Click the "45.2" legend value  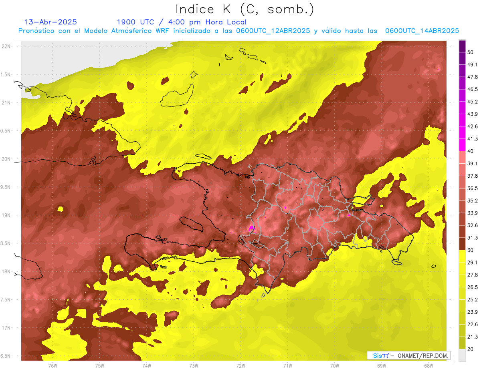(472, 102)
